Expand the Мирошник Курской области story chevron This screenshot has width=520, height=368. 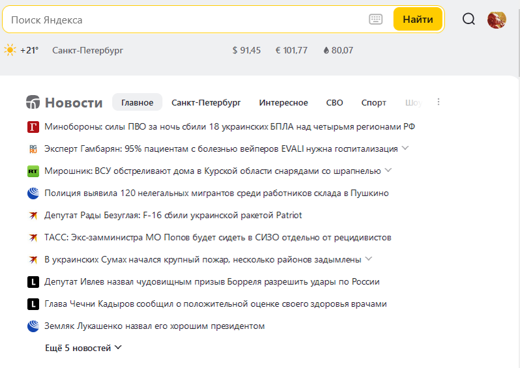coord(388,170)
